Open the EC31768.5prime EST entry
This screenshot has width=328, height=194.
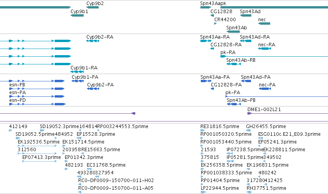coord(89,169)
